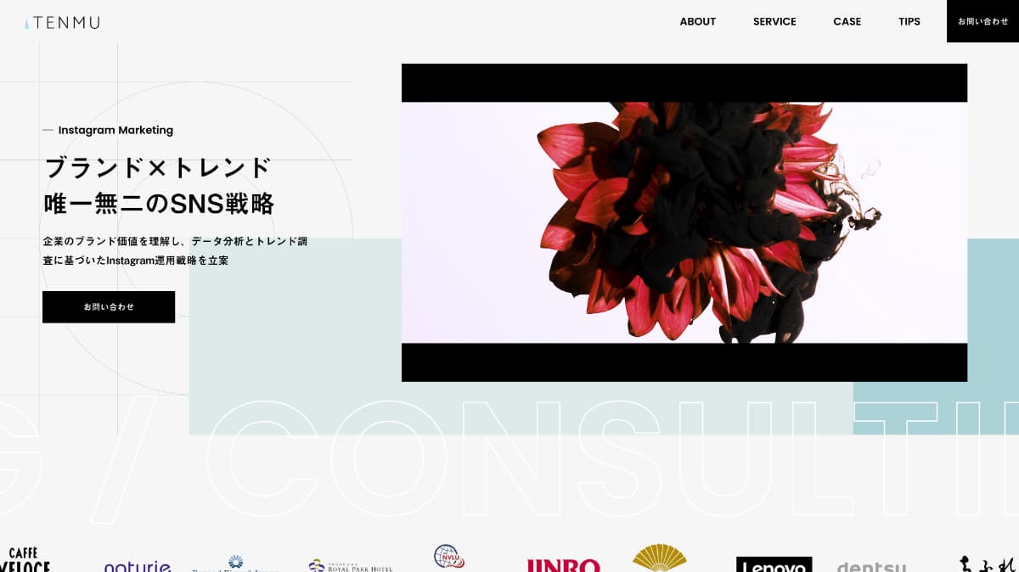Screen dimensions: 1019x572
Task: Click the TENMU logo in header
Action: click(x=62, y=22)
